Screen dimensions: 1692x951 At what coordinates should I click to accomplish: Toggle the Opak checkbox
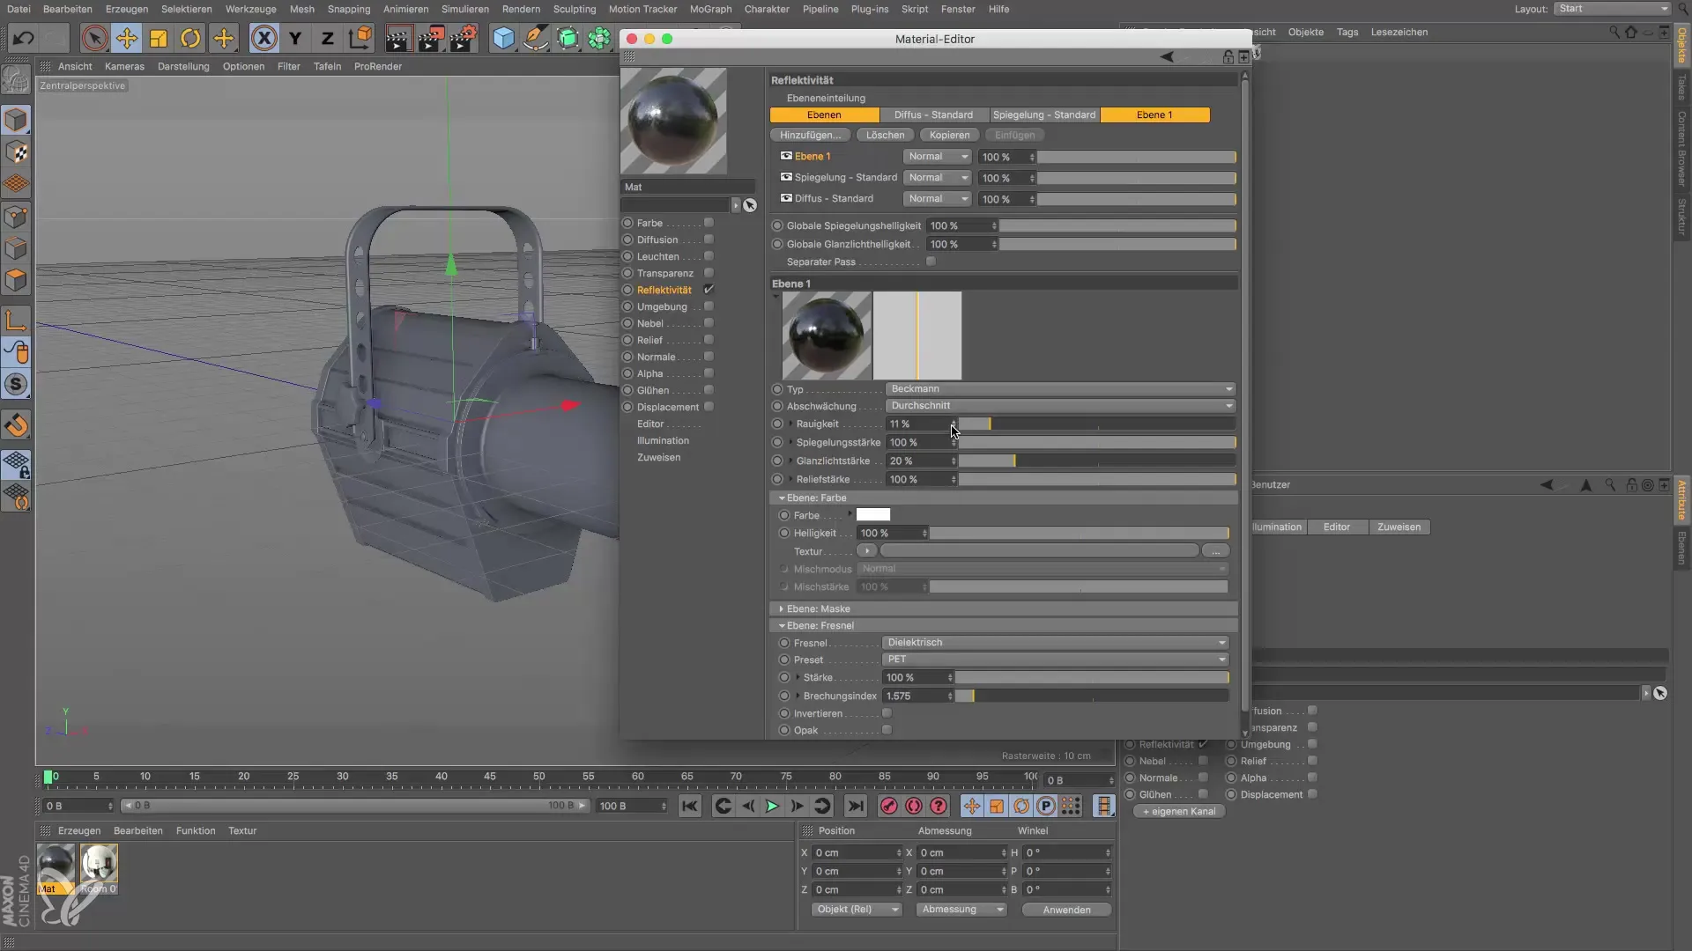tap(887, 730)
